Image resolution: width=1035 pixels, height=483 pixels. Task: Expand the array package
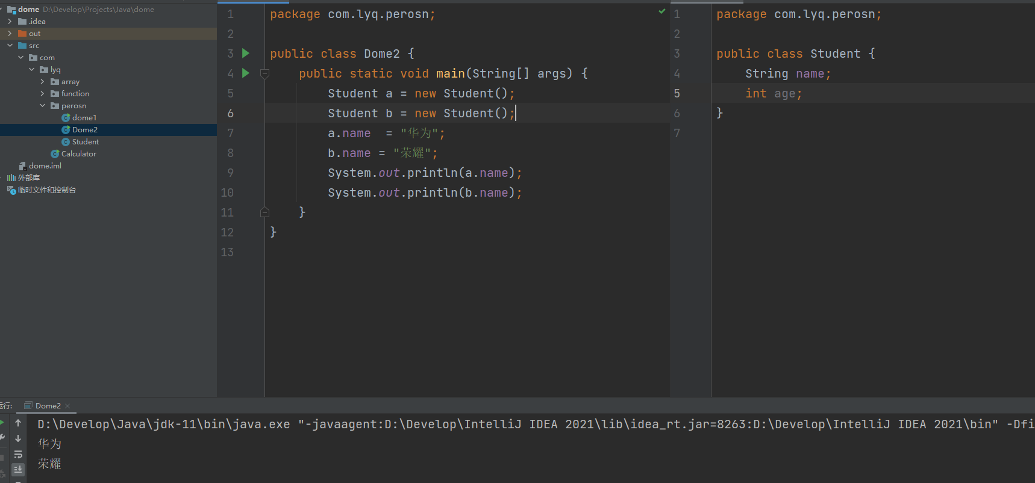tap(42, 82)
